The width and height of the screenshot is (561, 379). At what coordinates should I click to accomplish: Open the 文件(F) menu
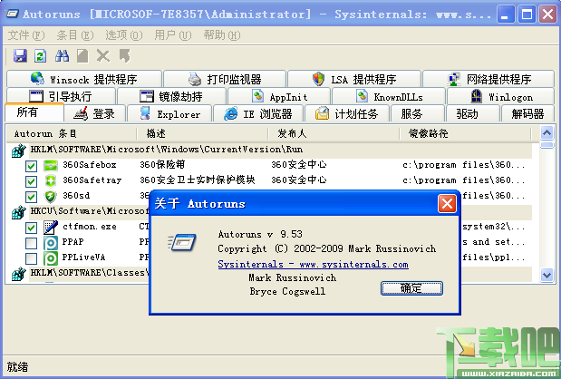(26, 35)
